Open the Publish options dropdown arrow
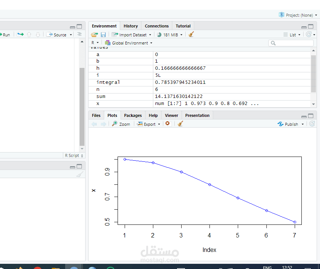The width and height of the screenshot is (320, 269). (x=303, y=124)
